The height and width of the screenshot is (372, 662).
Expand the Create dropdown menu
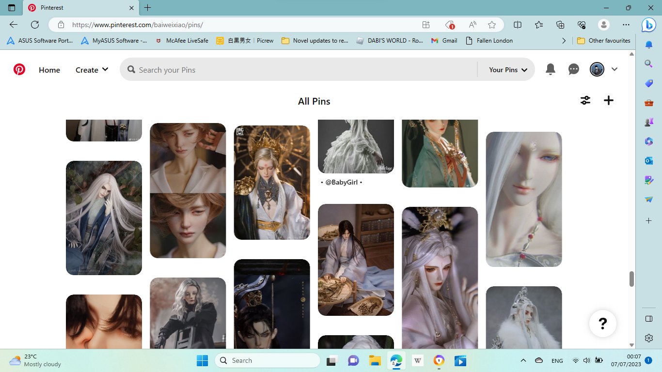(92, 70)
